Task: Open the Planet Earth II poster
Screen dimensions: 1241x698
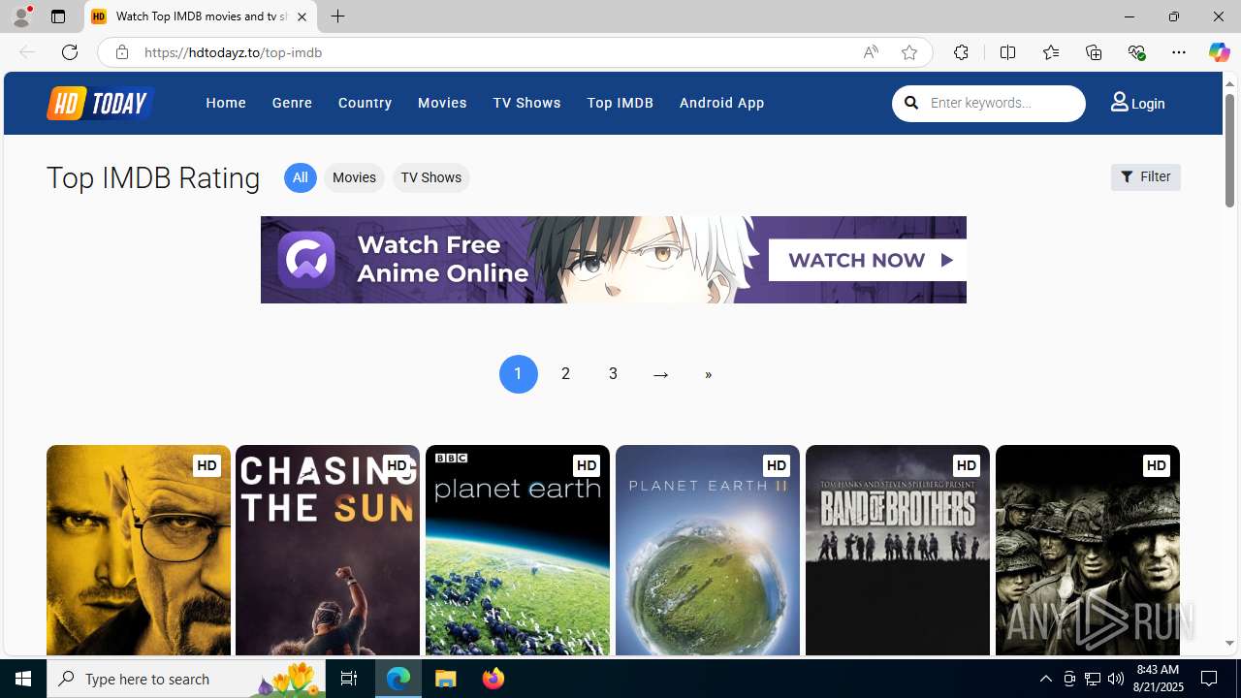Action: (x=708, y=551)
